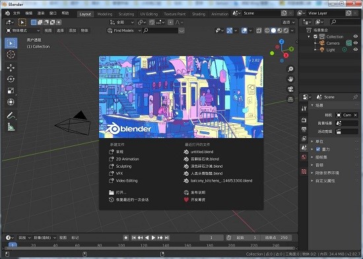Select the Scale tool

click(11, 91)
